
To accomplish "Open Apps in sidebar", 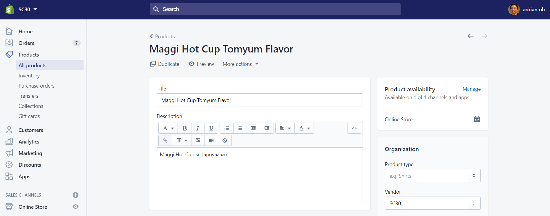I will pos(24,176).
